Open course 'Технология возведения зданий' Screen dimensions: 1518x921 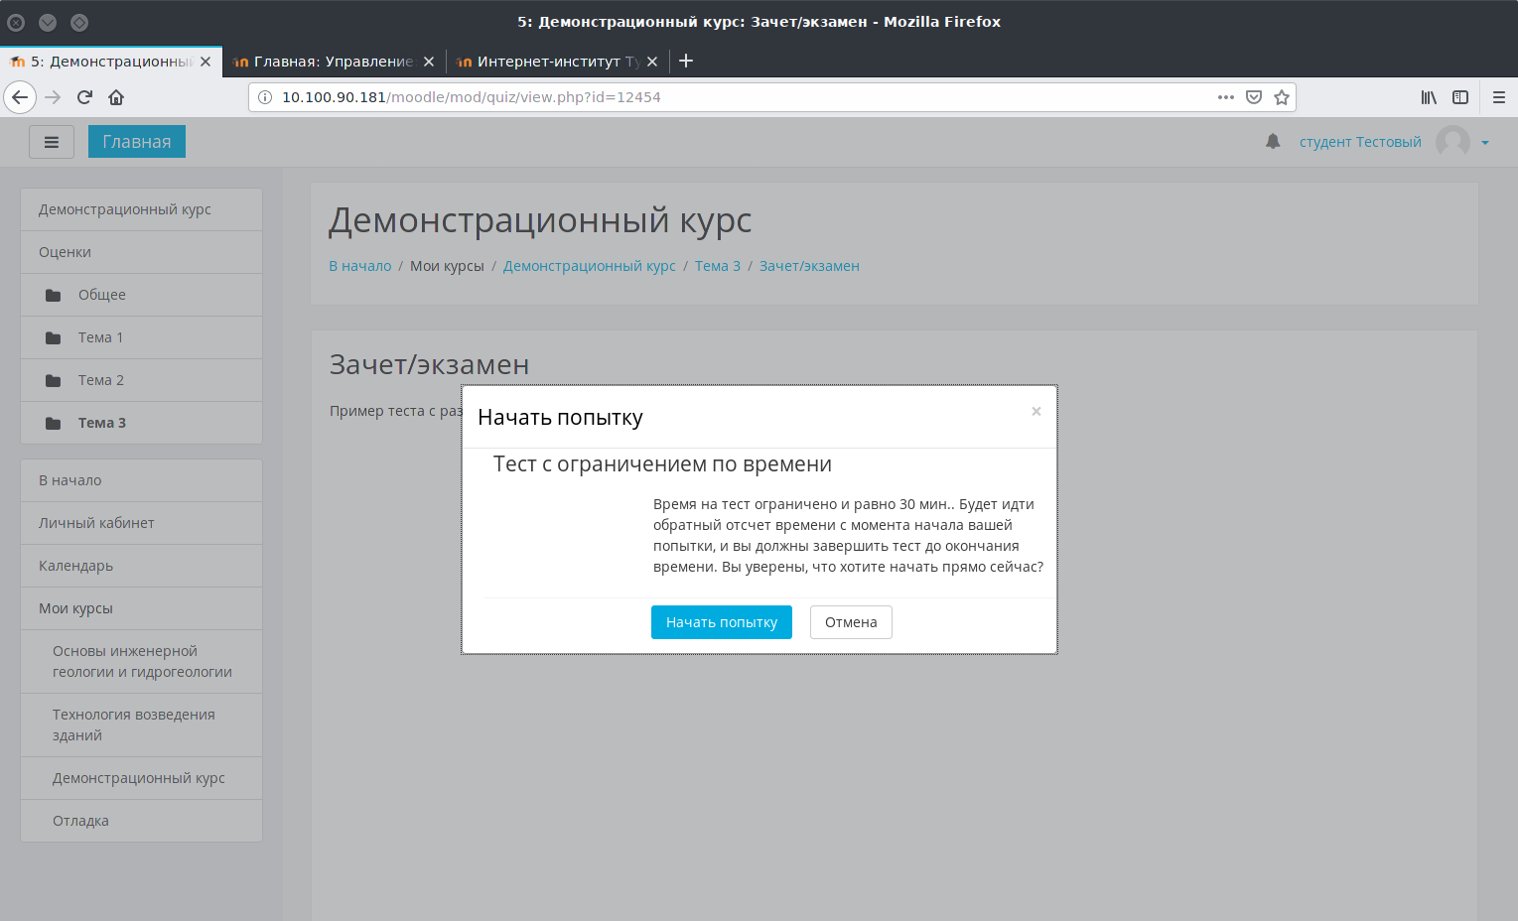(x=141, y=724)
